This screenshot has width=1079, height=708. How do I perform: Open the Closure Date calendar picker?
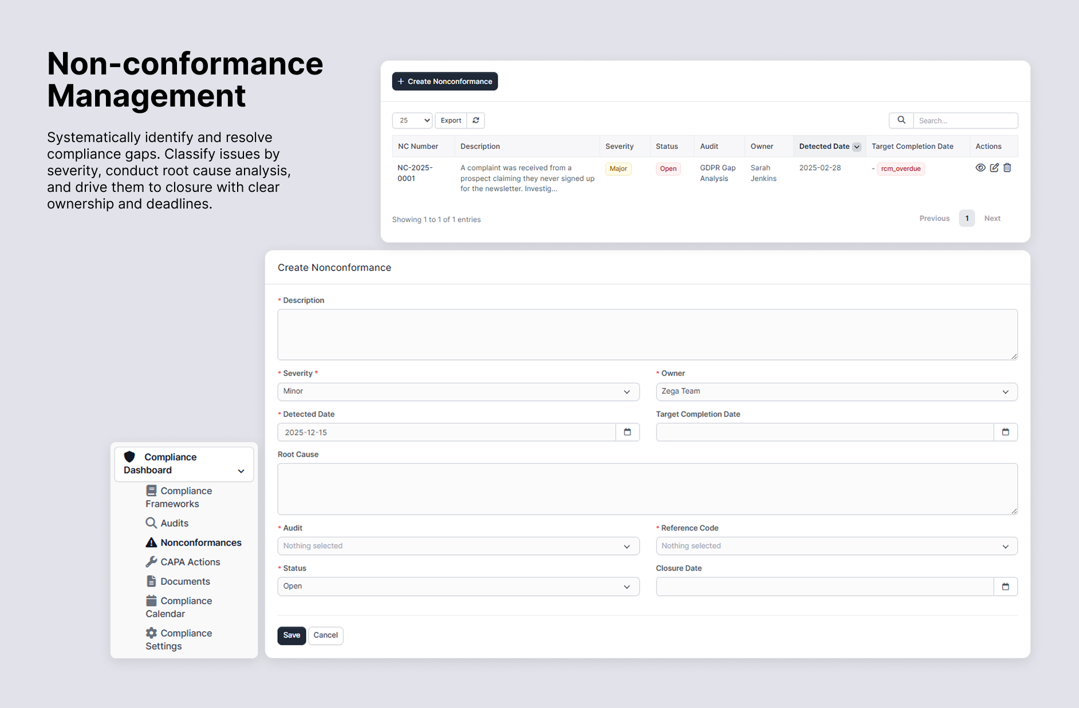pyautogui.click(x=1005, y=587)
